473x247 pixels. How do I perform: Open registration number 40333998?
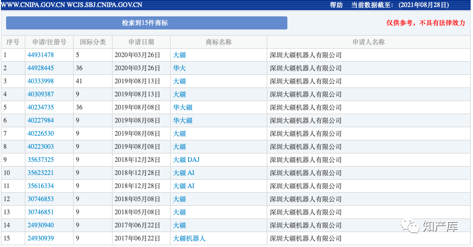pyautogui.click(x=40, y=81)
